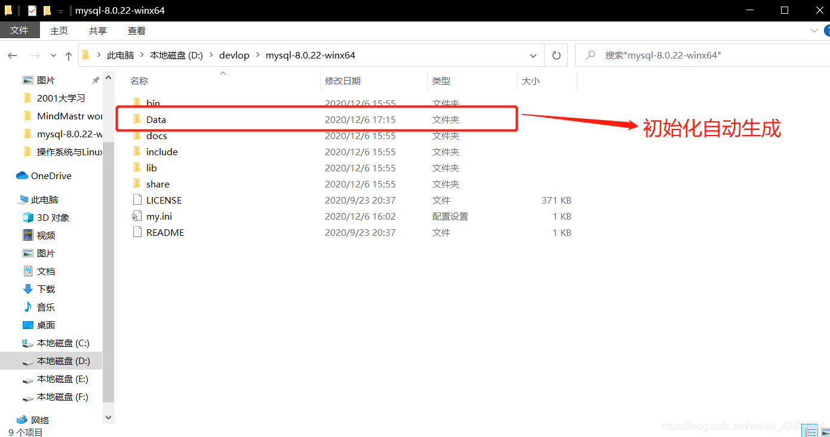The height and width of the screenshot is (437, 830).
Task: Click devlop in the breadcrumb path
Action: 234,55
